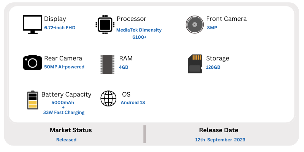Click the Battery Capacity icon
Image resolution: width=304 pixels, height=152 pixels.
coord(33,100)
